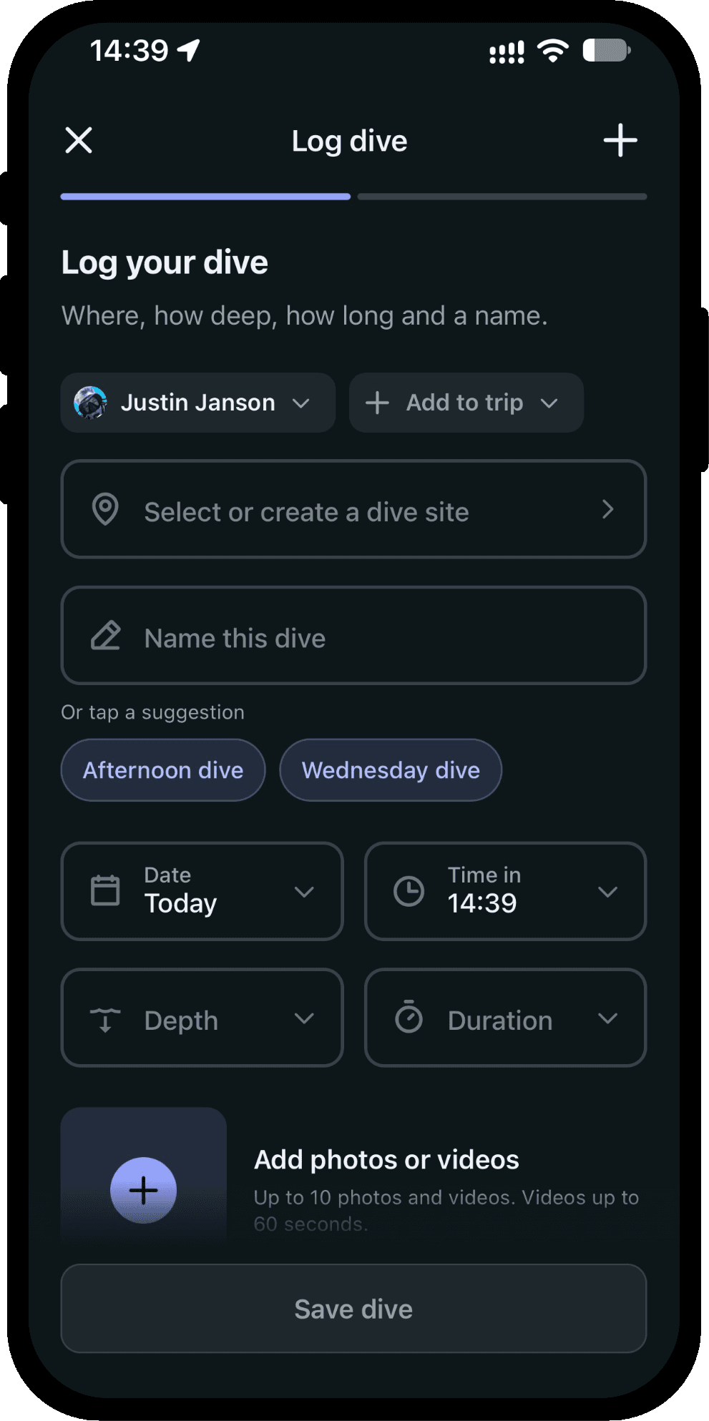The width and height of the screenshot is (709, 1421).
Task: Close the Log dive screen with X
Action: [79, 140]
